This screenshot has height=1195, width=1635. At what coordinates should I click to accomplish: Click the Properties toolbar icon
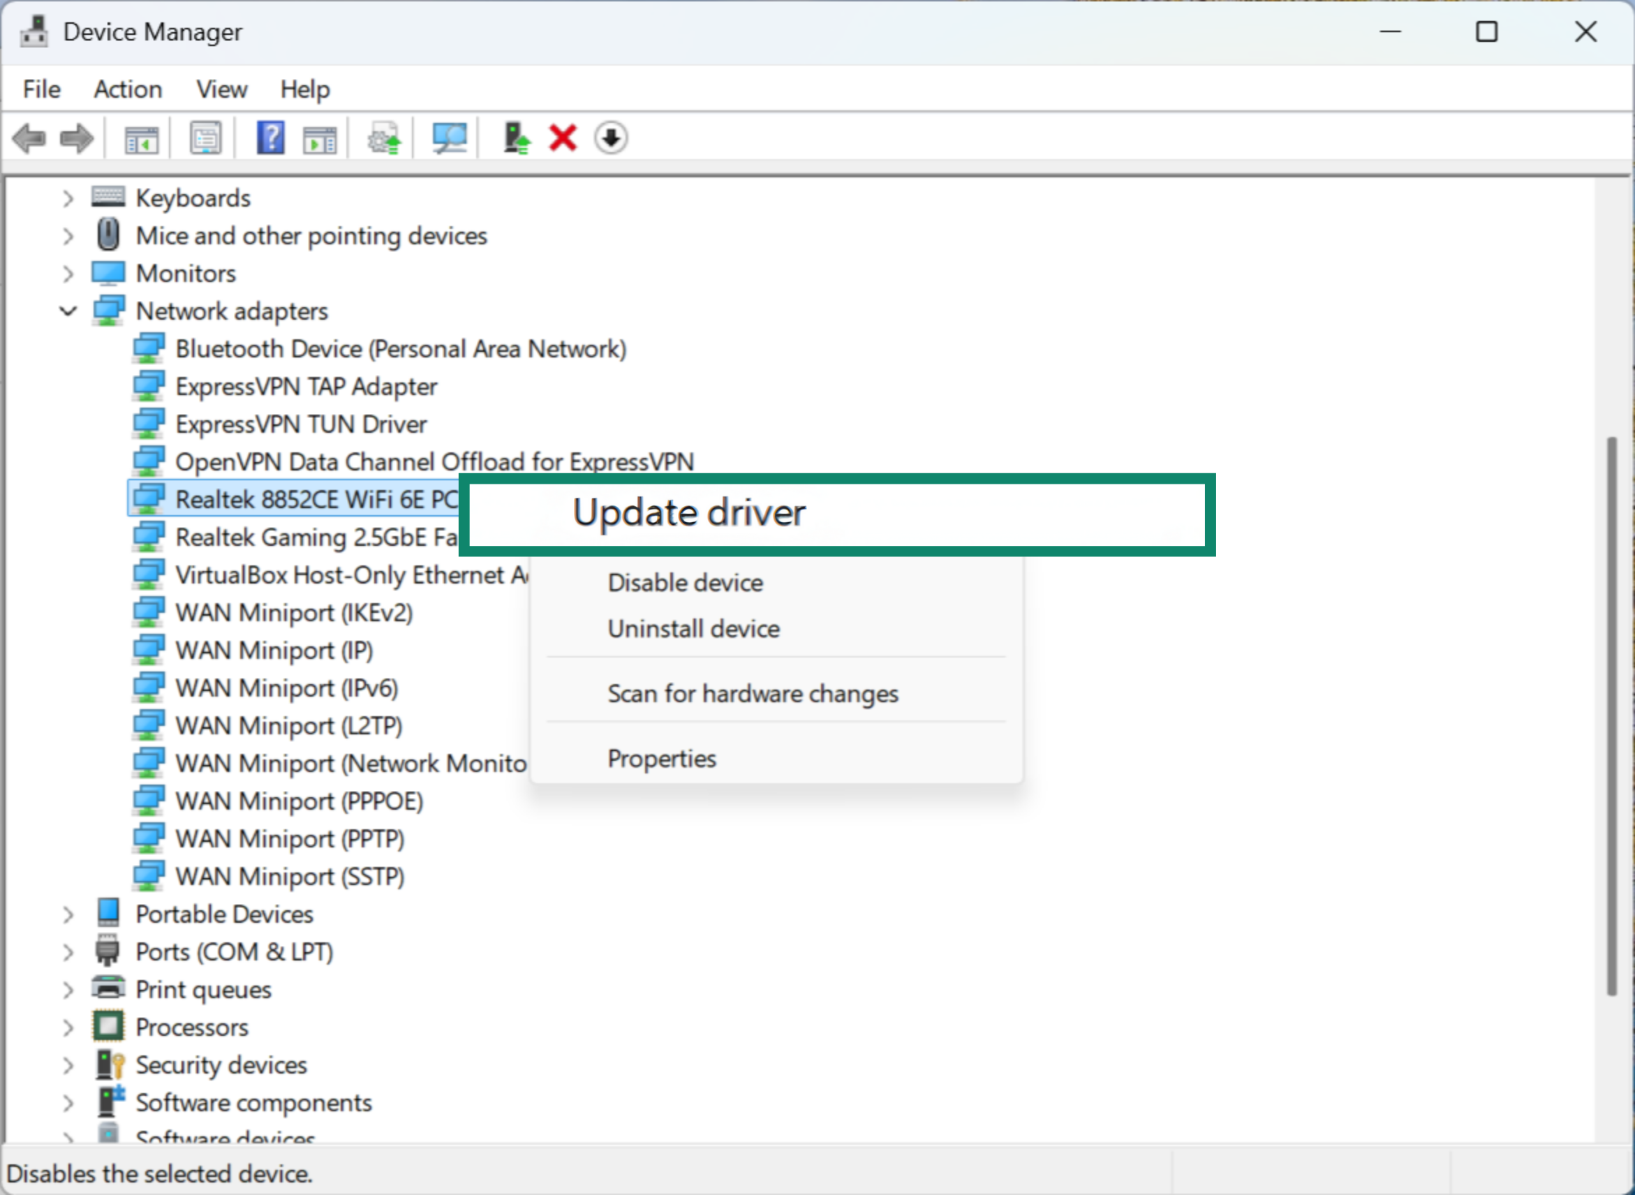[205, 138]
